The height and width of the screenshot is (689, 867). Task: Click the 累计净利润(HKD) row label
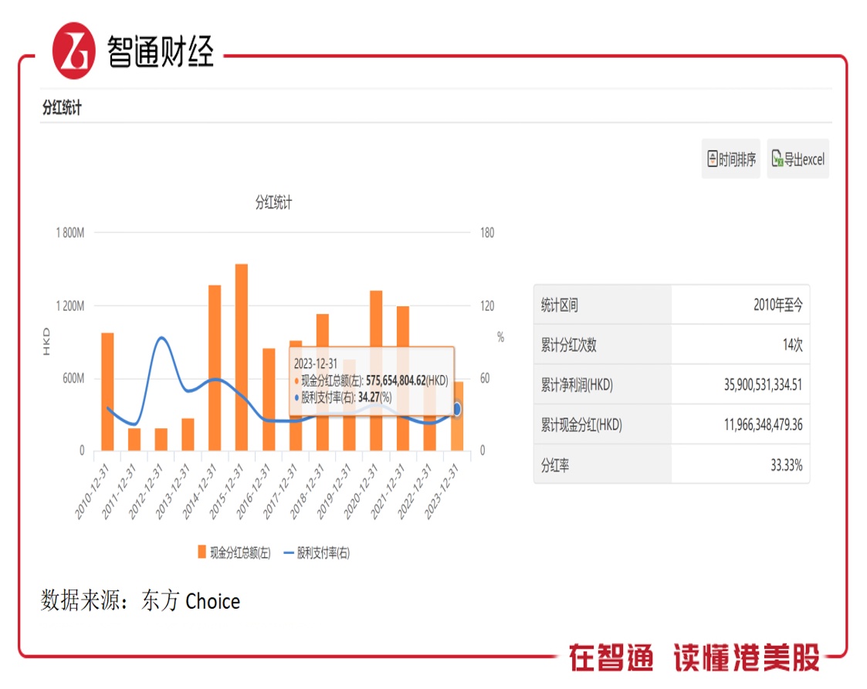point(577,384)
